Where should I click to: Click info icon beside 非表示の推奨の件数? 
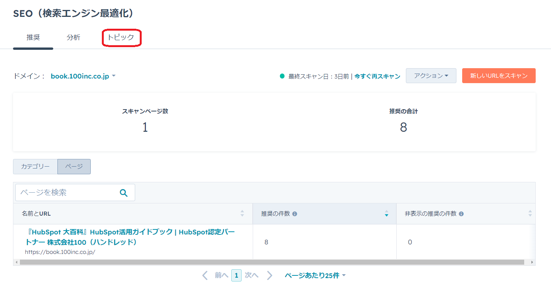coord(461,214)
